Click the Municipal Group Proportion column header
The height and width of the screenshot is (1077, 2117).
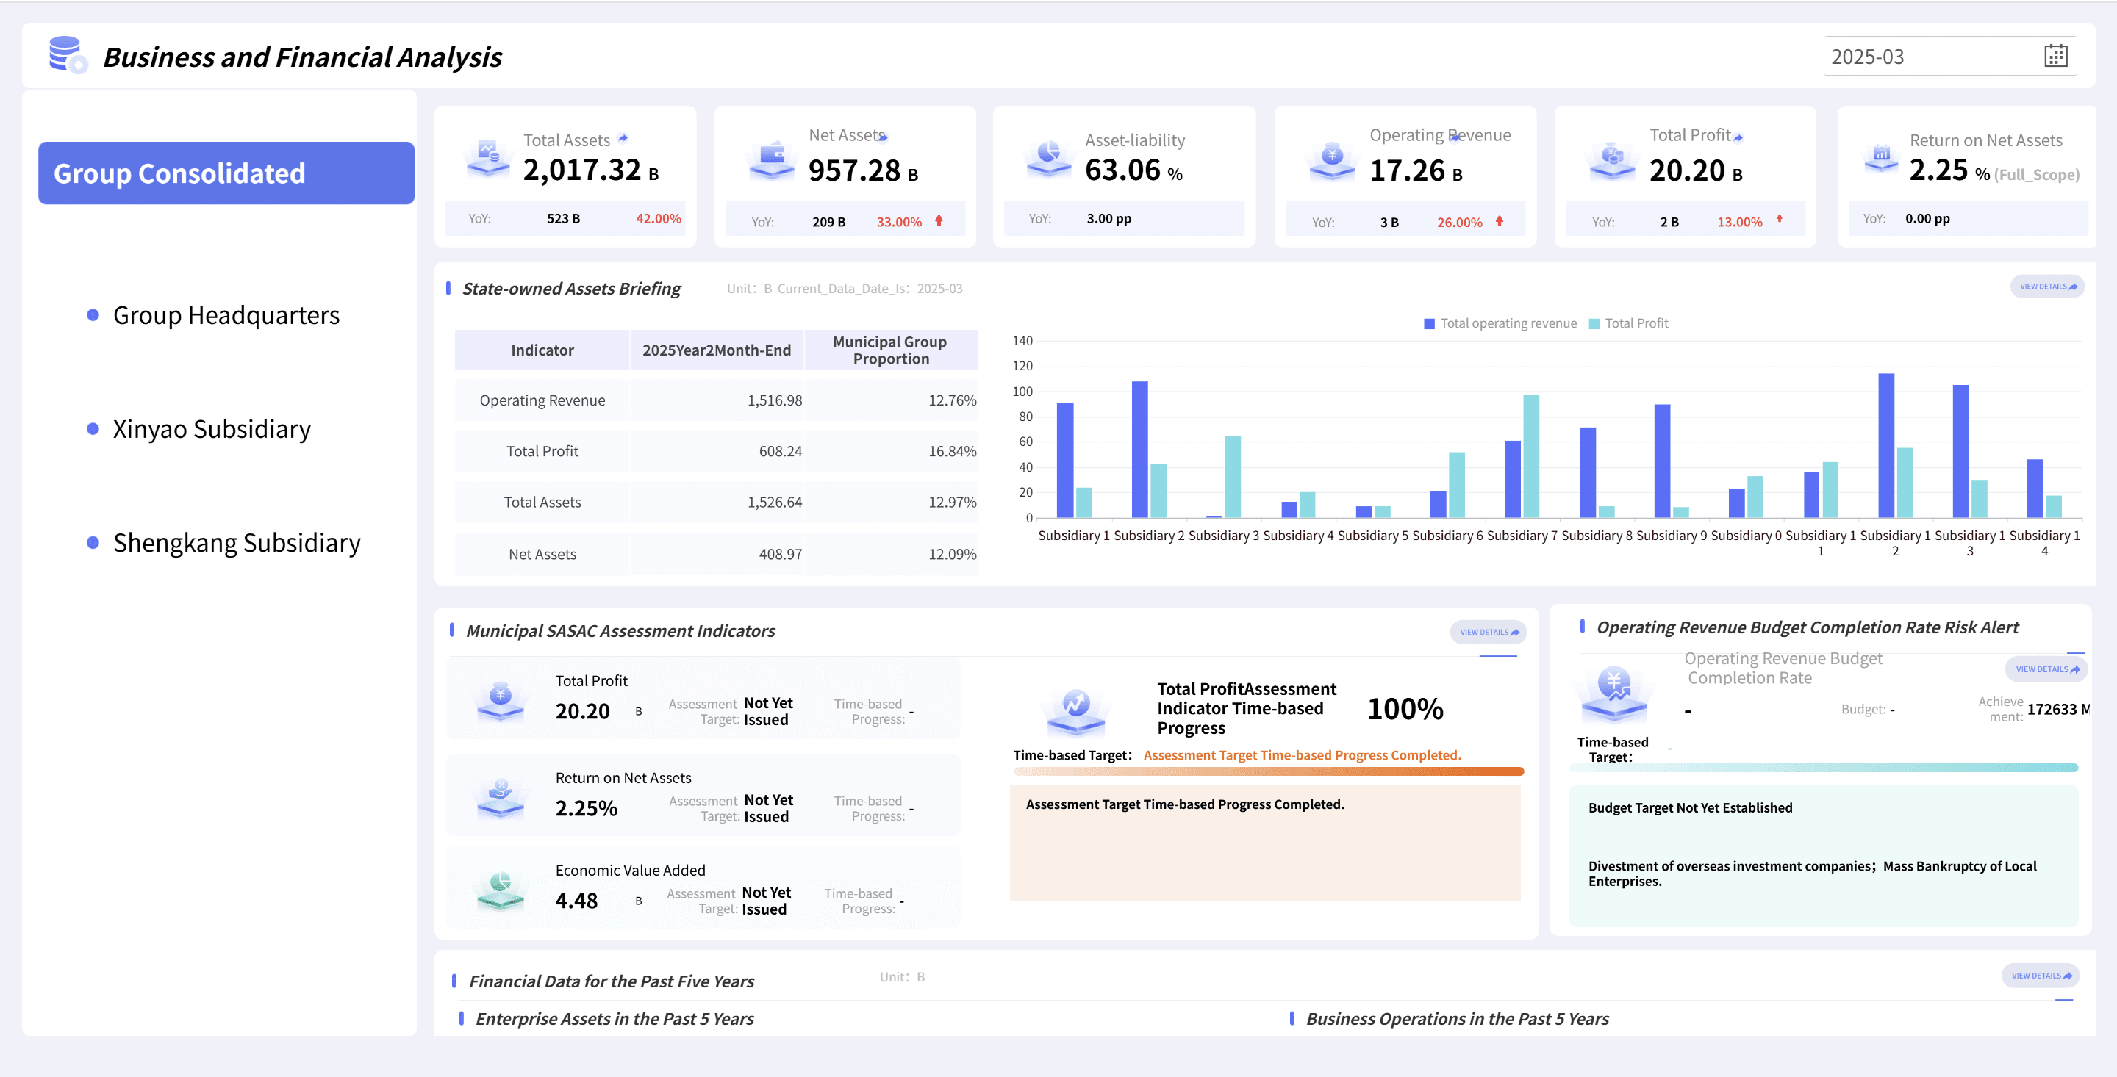pos(890,350)
